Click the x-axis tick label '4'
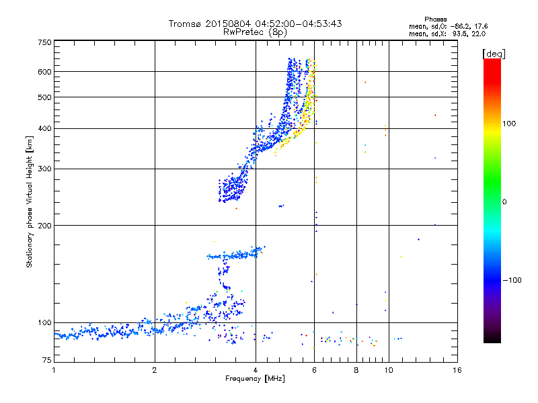The height and width of the screenshot is (403, 538). pyautogui.click(x=256, y=370)
